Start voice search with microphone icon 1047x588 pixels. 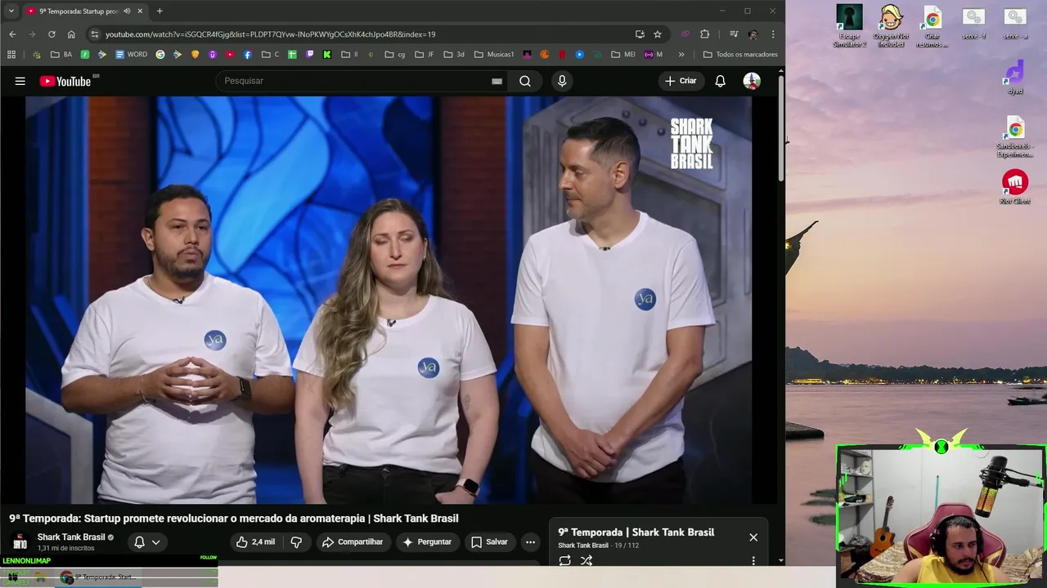pyautogui.click(x=561, y=81)
